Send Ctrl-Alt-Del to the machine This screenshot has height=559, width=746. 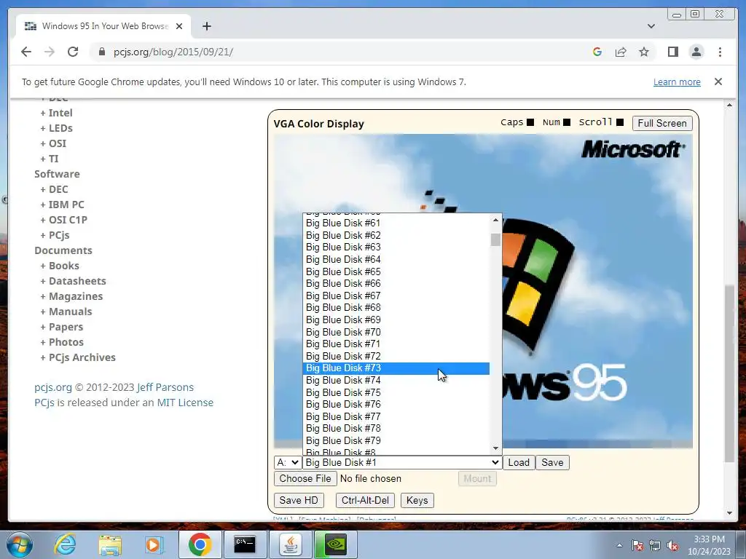[365, 501]
